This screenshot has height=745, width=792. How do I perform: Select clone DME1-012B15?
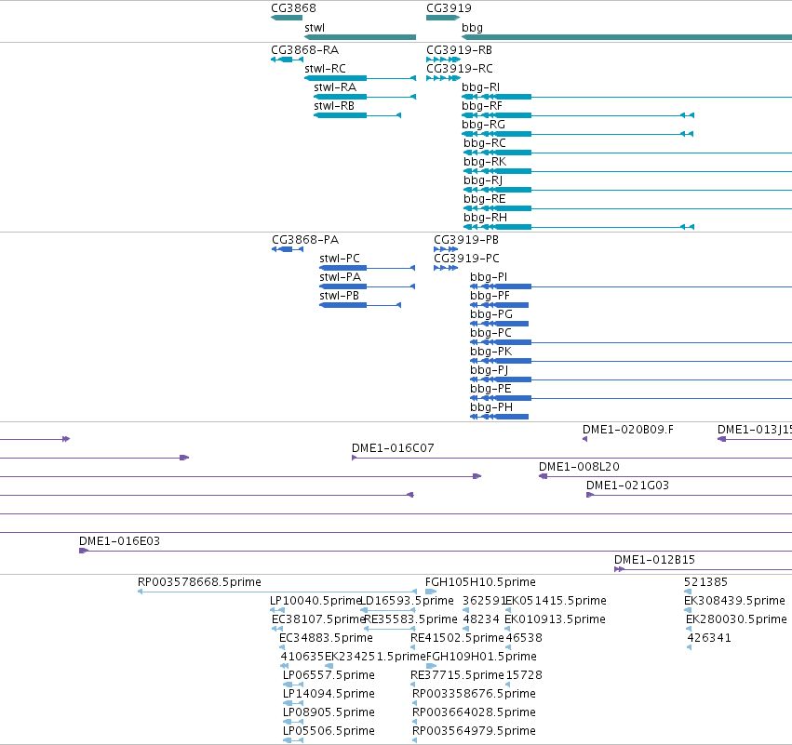(703, 569)
